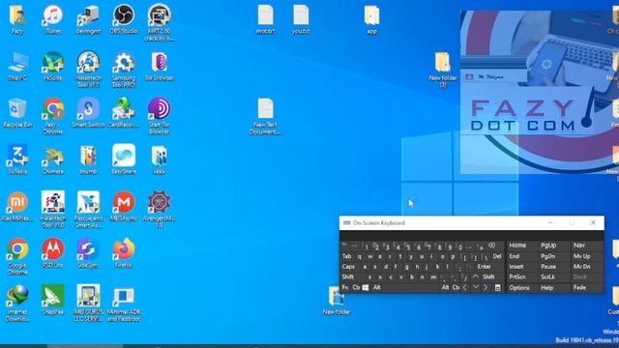Click the PrtScn key on keyboard
The image size is (619, 348).
click(x=517, y=277)
